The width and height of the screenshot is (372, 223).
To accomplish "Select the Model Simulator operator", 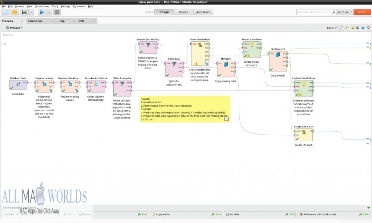I will click(x=252, y=50).
